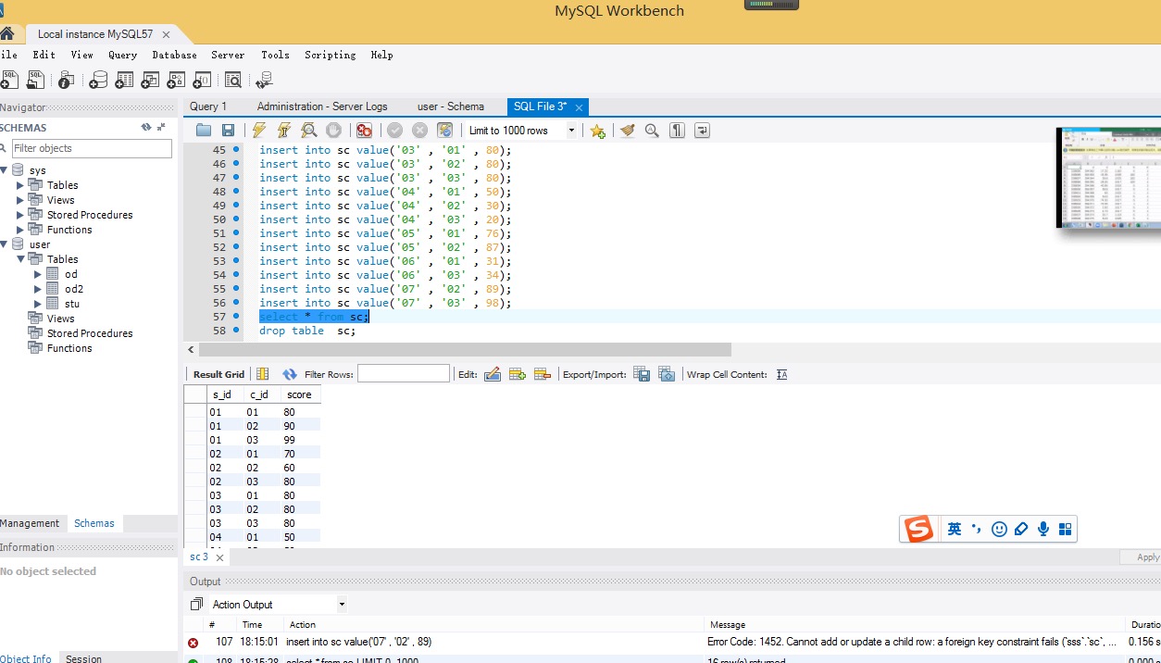Screen dimensions: 1161x663
Task: Expand the od2 table node
Action: tap(37, 289)
